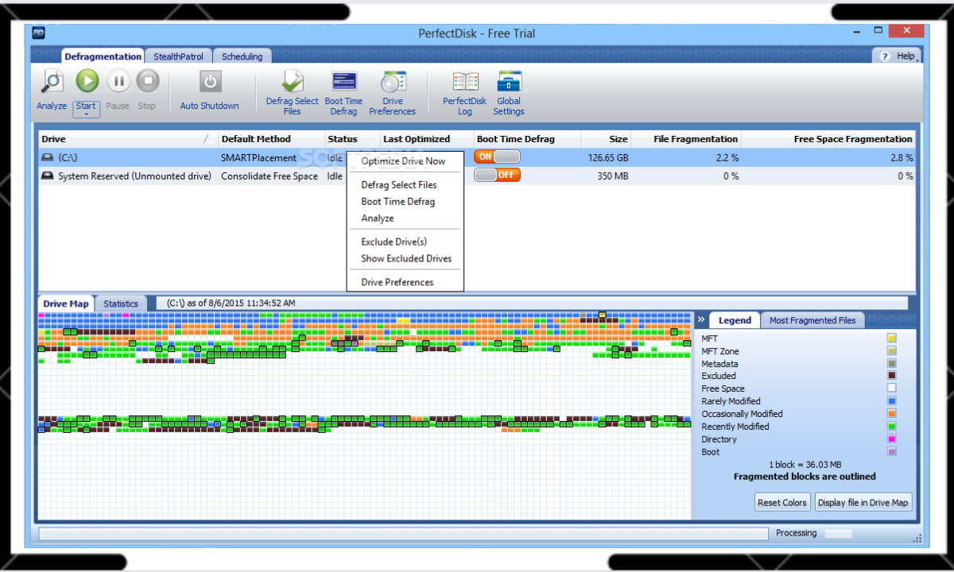Click the Reset Colors button

[781, 501]
